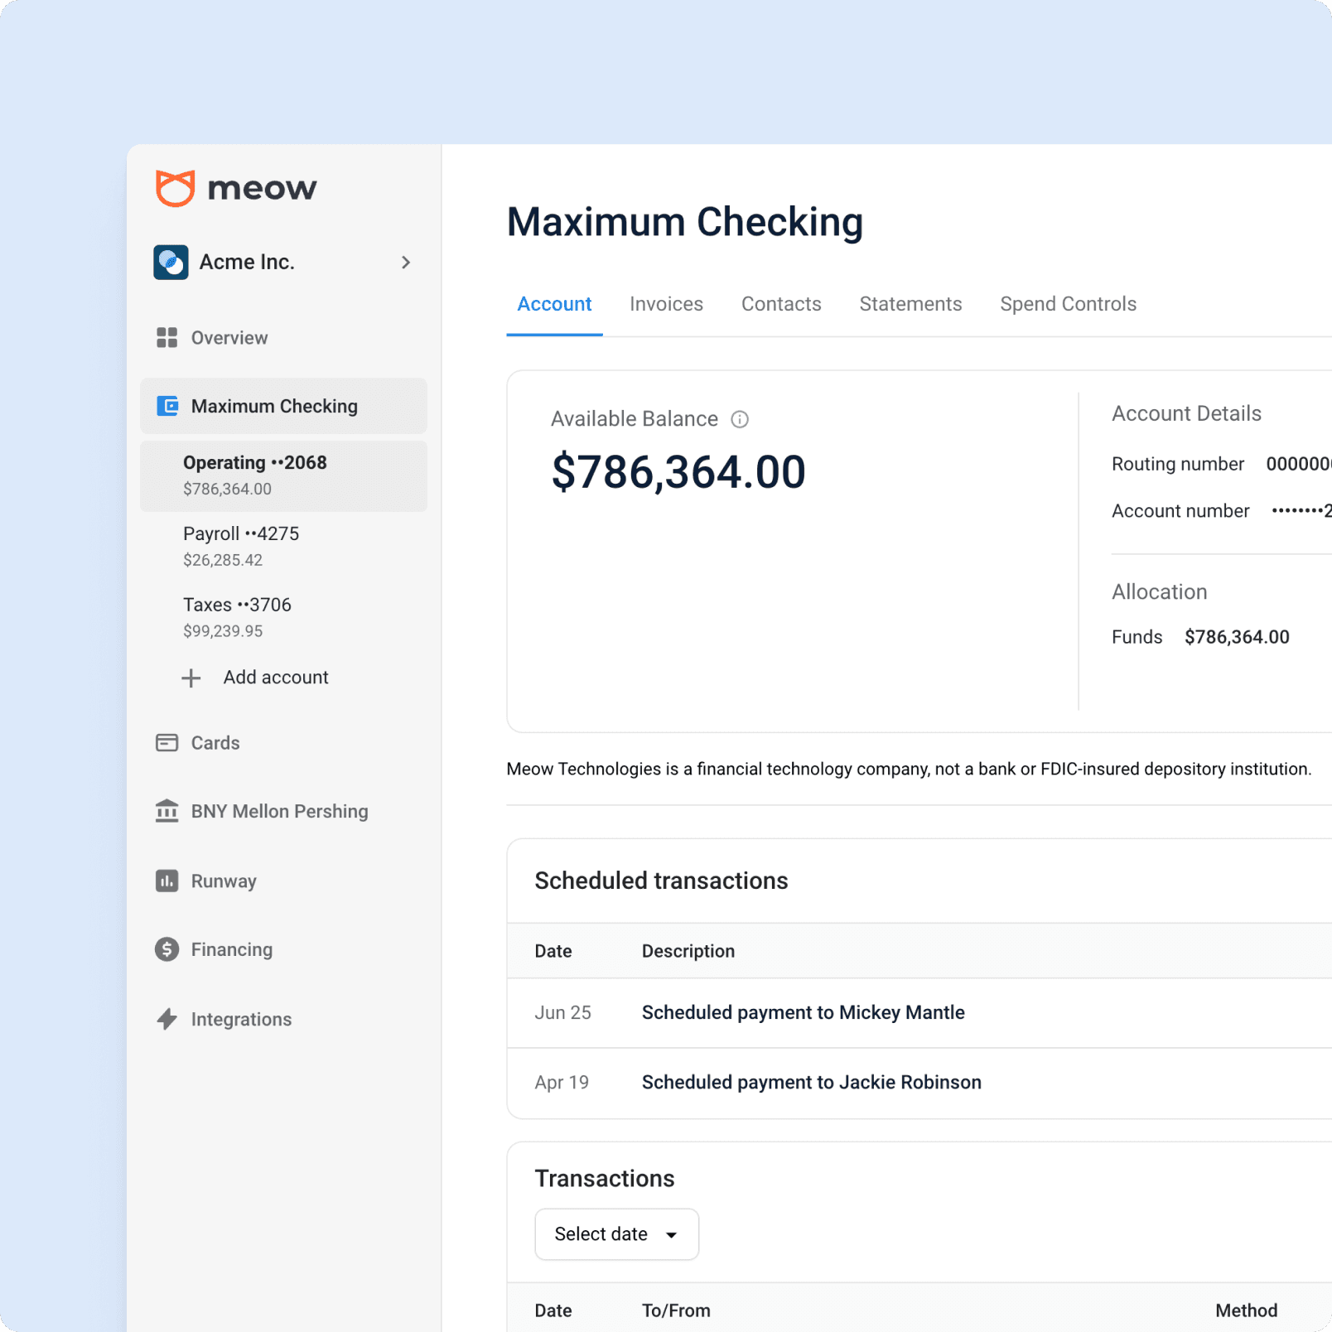Click the Maximum Checking wallet icon
The image size is (1332, 1332).
pos(167,406)
